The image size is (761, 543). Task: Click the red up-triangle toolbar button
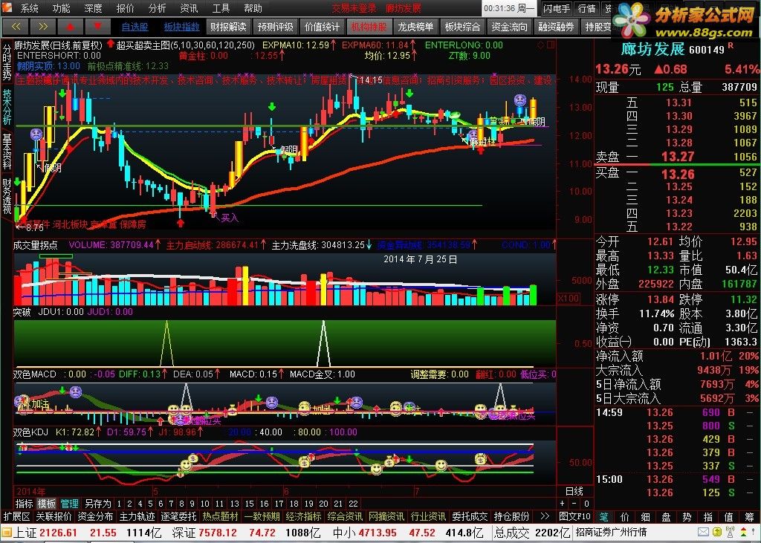click(x=71, y=27)
